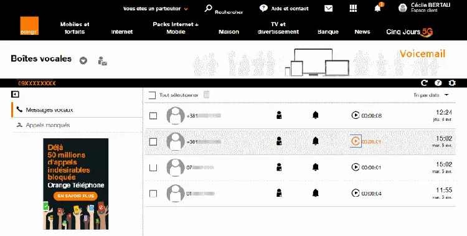The height and width of the screenshot is (236, 467).
Task: Select the highlighted +381 15:02 checkbox
Action: coord(153,141)
